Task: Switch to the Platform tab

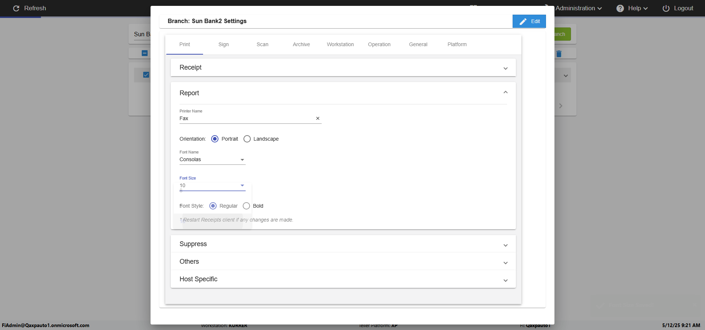Action: point(457,44)
